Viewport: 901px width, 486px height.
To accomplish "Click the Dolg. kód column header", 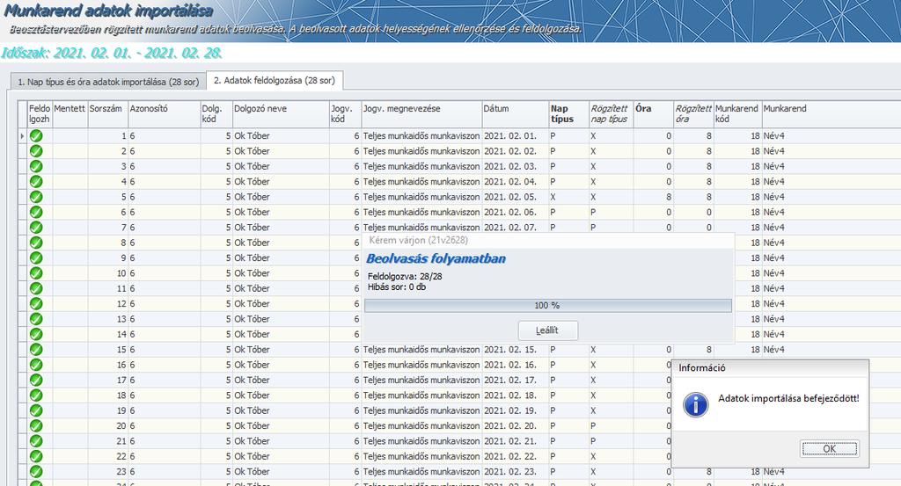I will [216, 113].
